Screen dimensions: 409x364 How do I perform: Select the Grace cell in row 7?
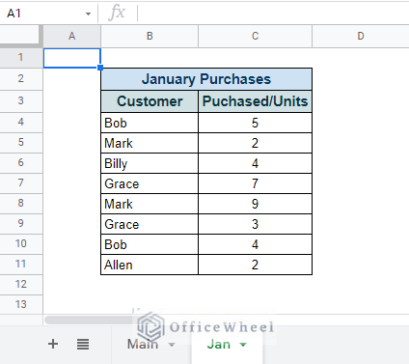pos(150,183)
